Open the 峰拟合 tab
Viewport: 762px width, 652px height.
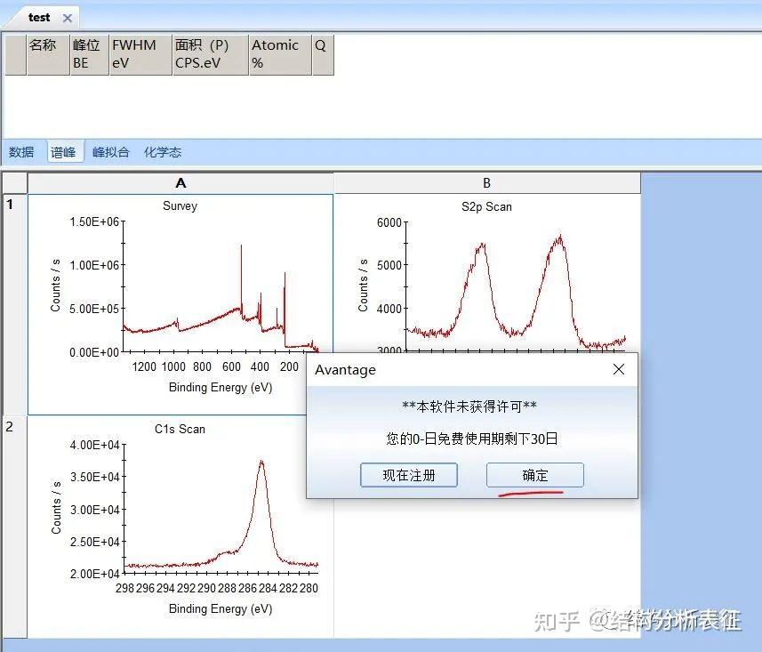[110, 151]
